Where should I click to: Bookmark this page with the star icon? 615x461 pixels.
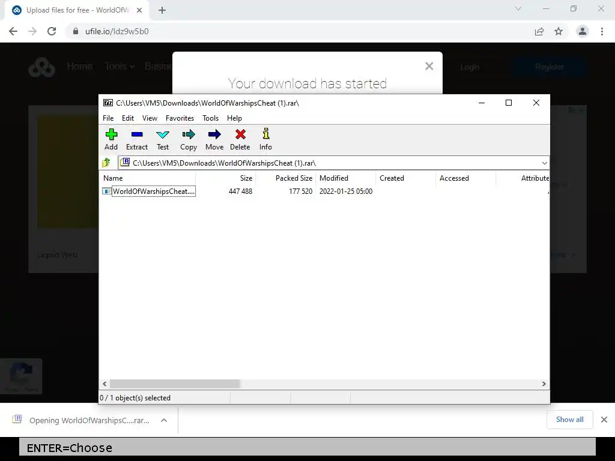(559, 31)
